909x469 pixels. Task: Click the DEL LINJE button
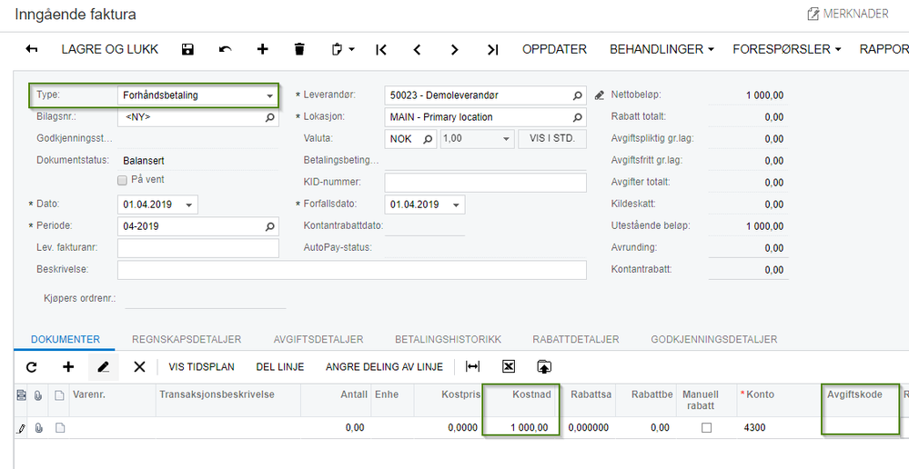[x=280, y=366]
